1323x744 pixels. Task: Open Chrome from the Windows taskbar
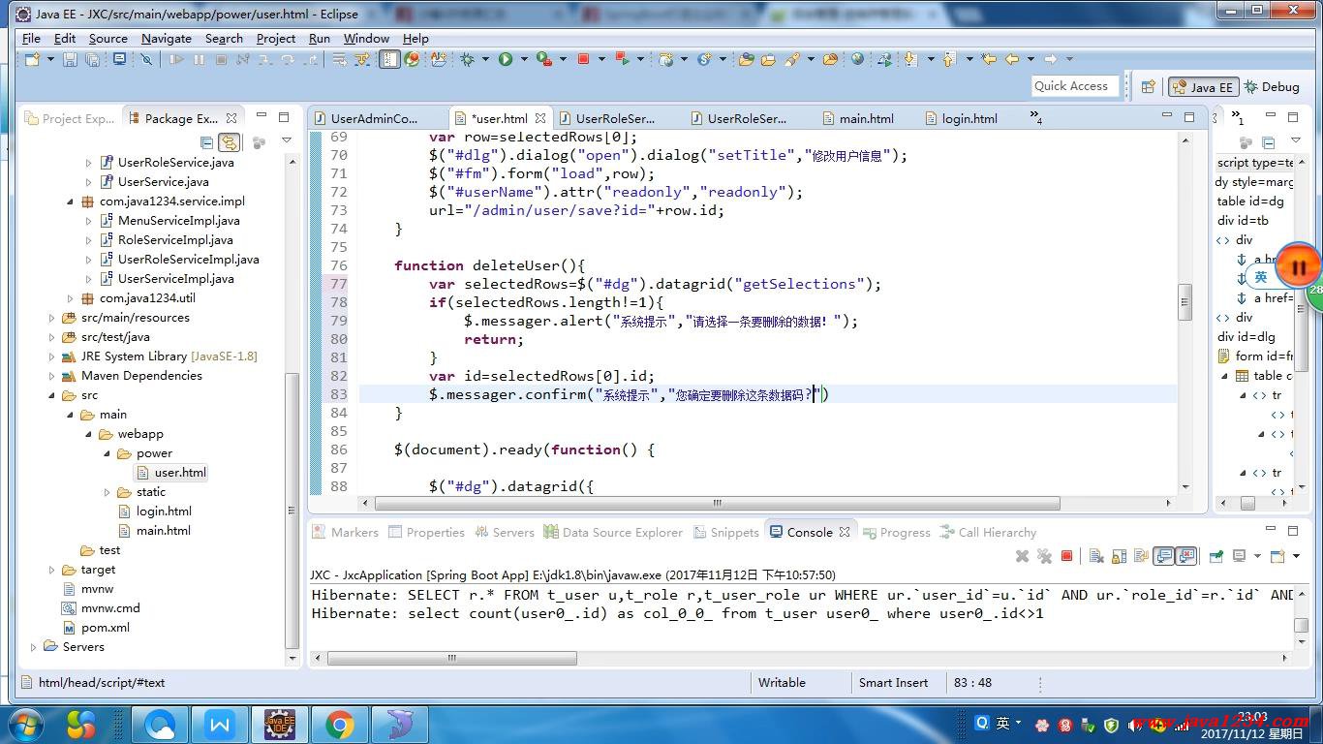click(x=339, y=724)
